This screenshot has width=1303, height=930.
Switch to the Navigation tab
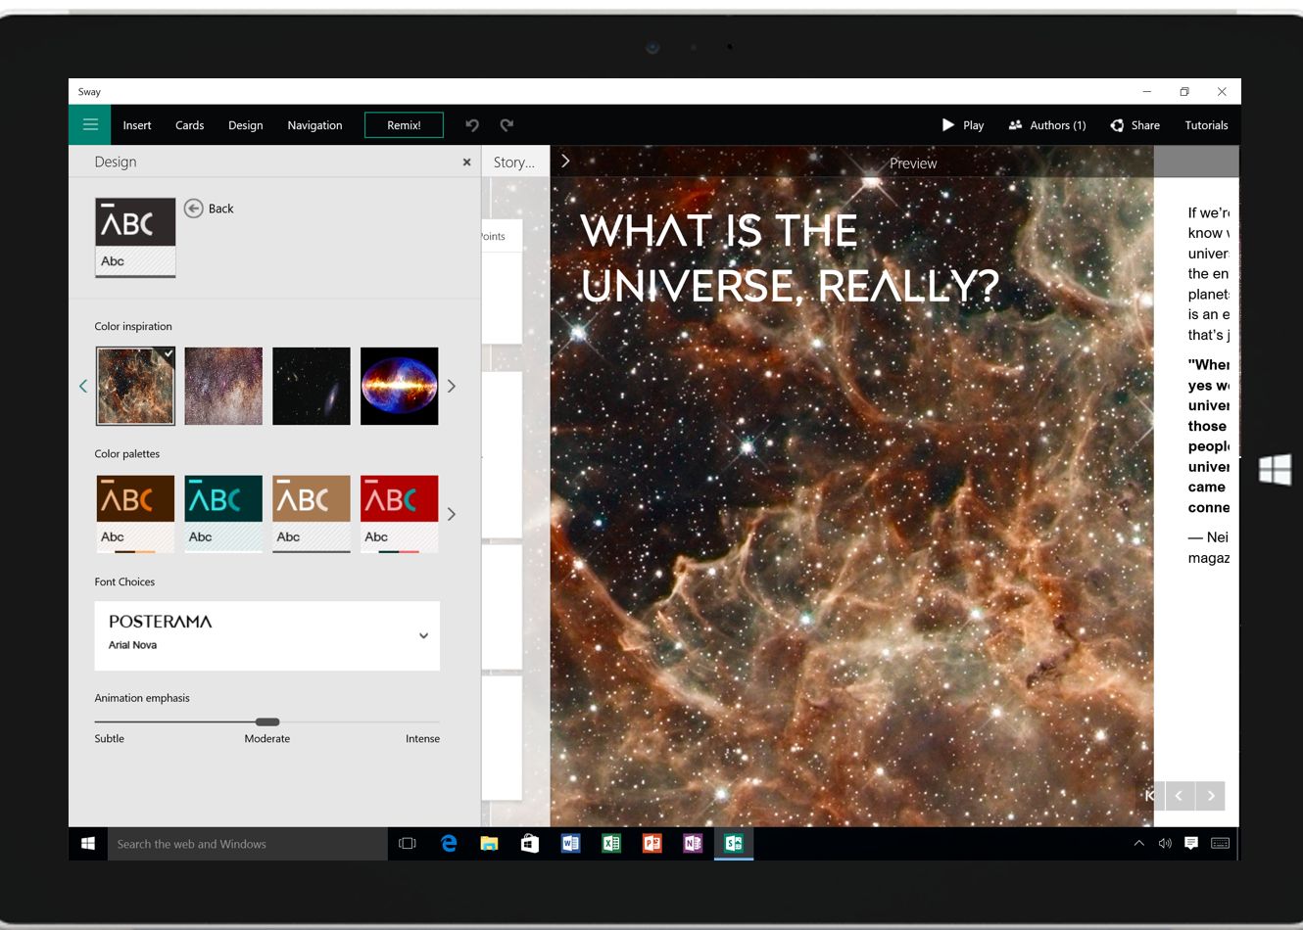click(x=314, y=124)
